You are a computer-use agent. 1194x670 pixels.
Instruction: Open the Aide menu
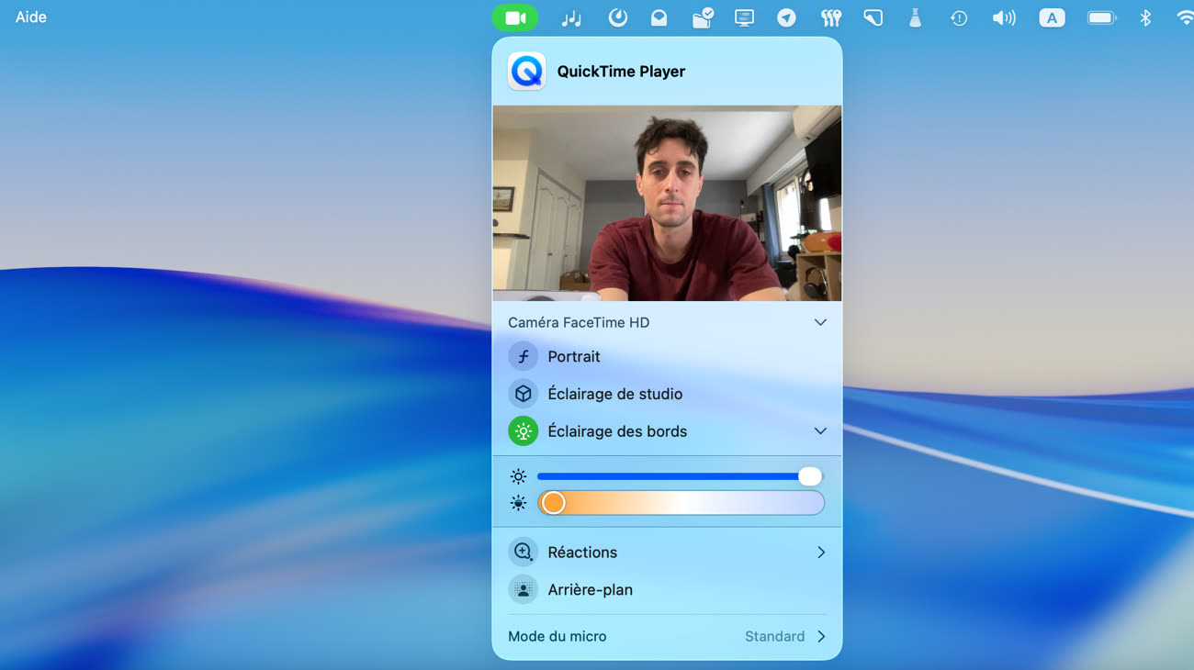click(31, 17)
